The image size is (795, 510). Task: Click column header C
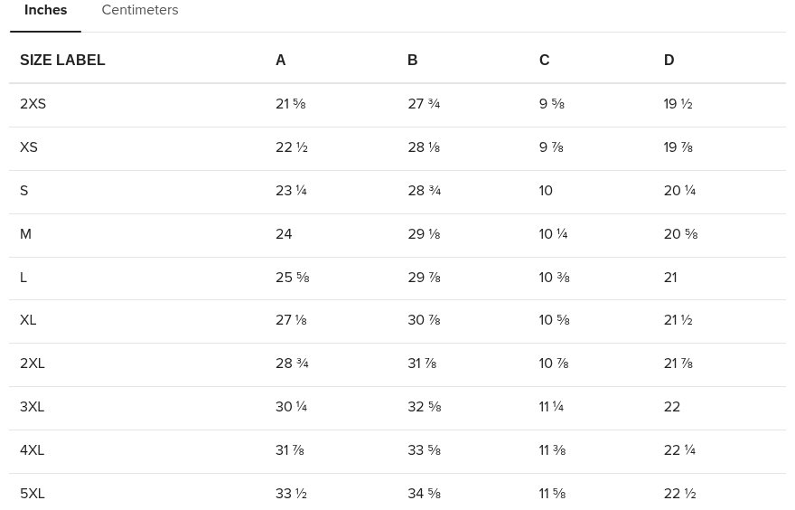[544, 61]
